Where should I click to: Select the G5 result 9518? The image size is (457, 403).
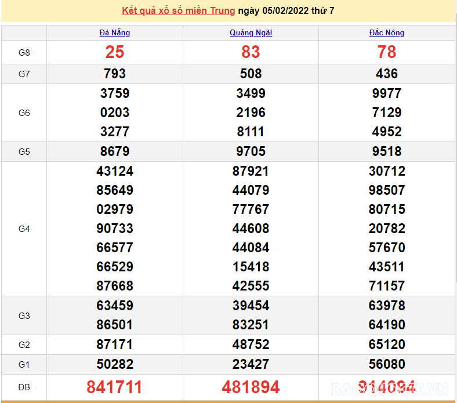pos(387,151)
